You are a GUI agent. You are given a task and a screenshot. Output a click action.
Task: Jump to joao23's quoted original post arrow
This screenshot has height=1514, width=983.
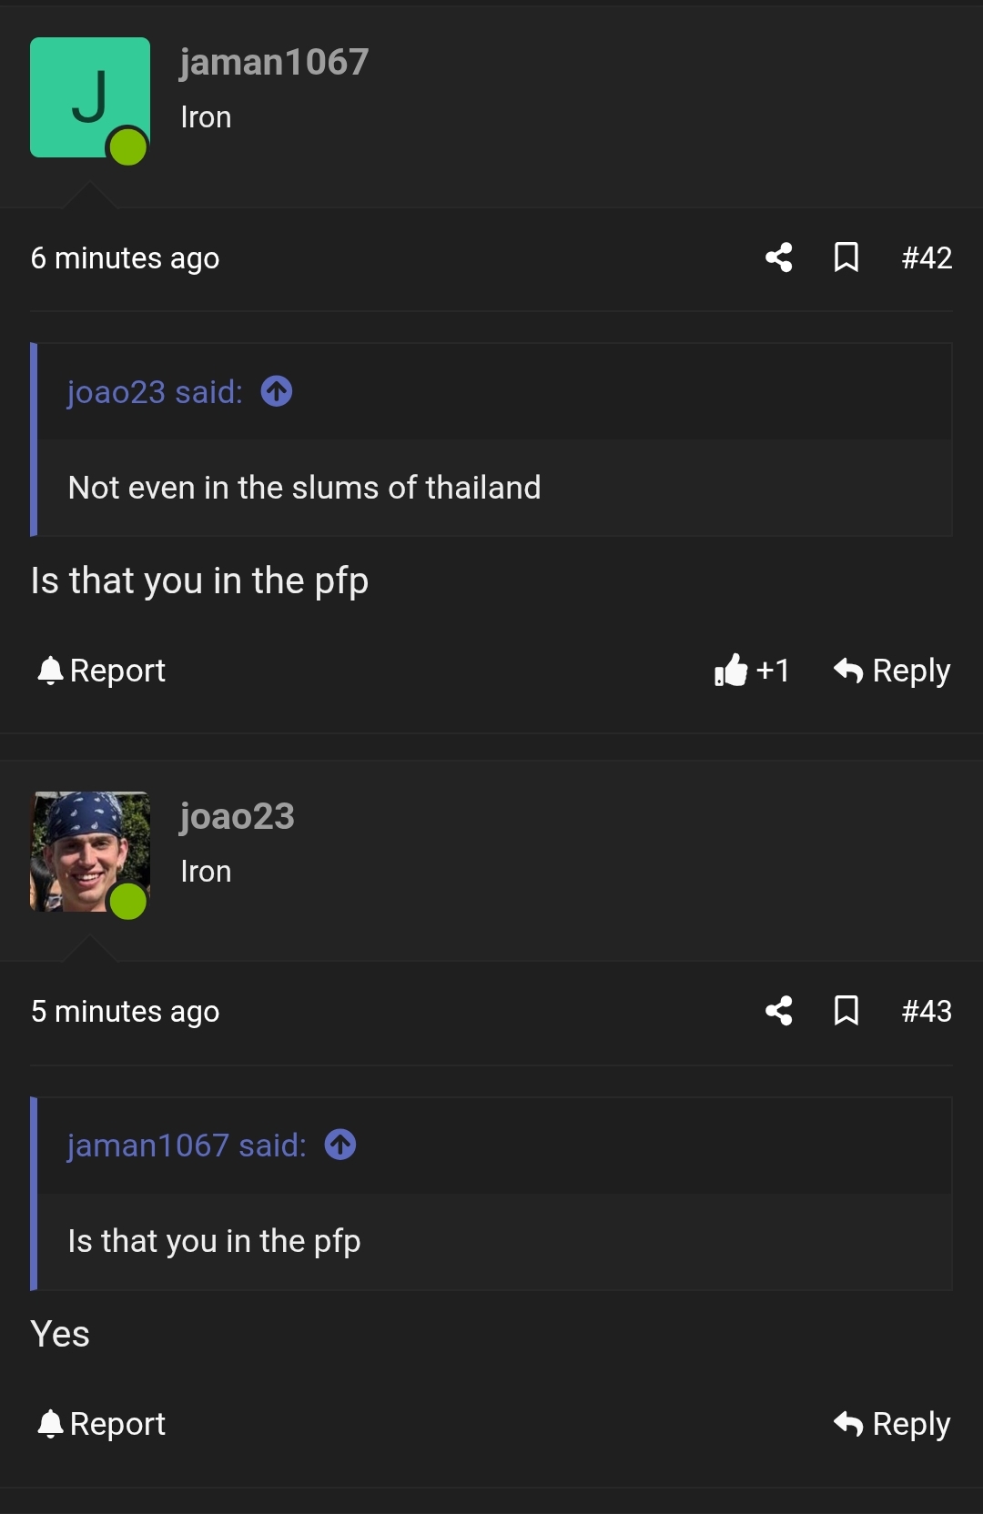(277, 391)
